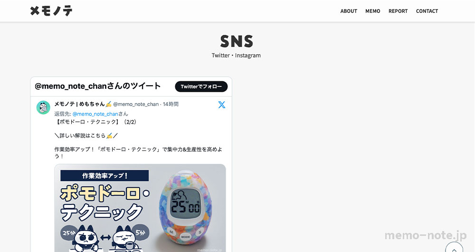Click the Twitter・Instagram subtitle text

point(236,56)
